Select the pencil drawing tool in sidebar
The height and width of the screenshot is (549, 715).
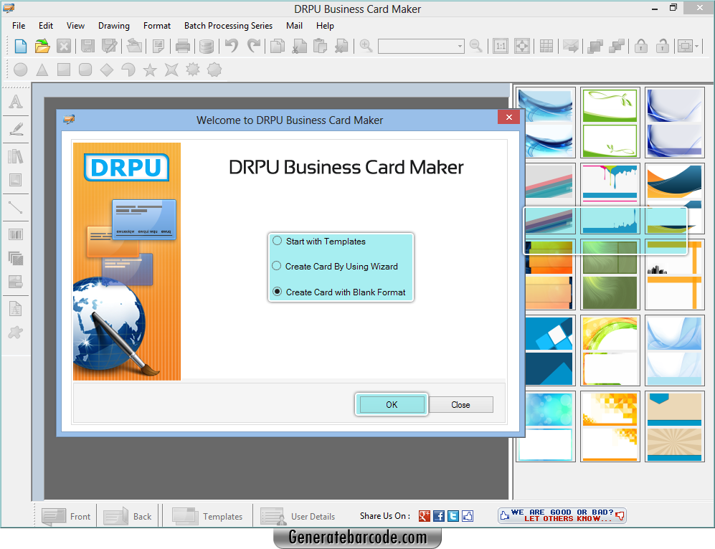16,129
